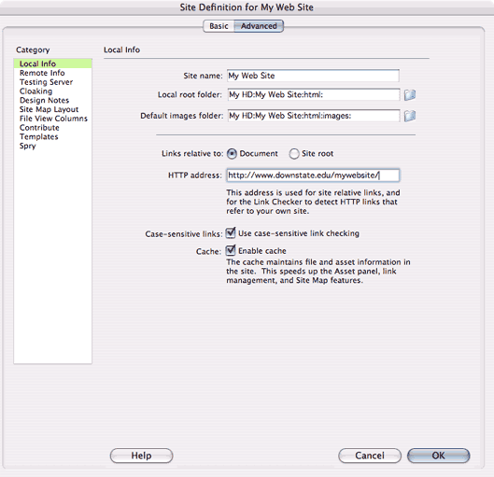Browse for the local root folder
This screenshot has width=494, height=477.
tap(410, 95)
